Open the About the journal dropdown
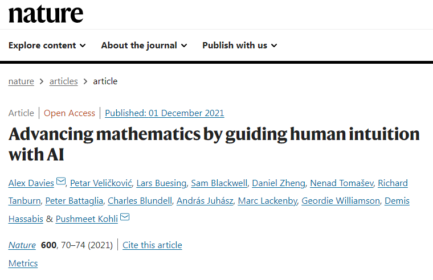 (144, 46)
